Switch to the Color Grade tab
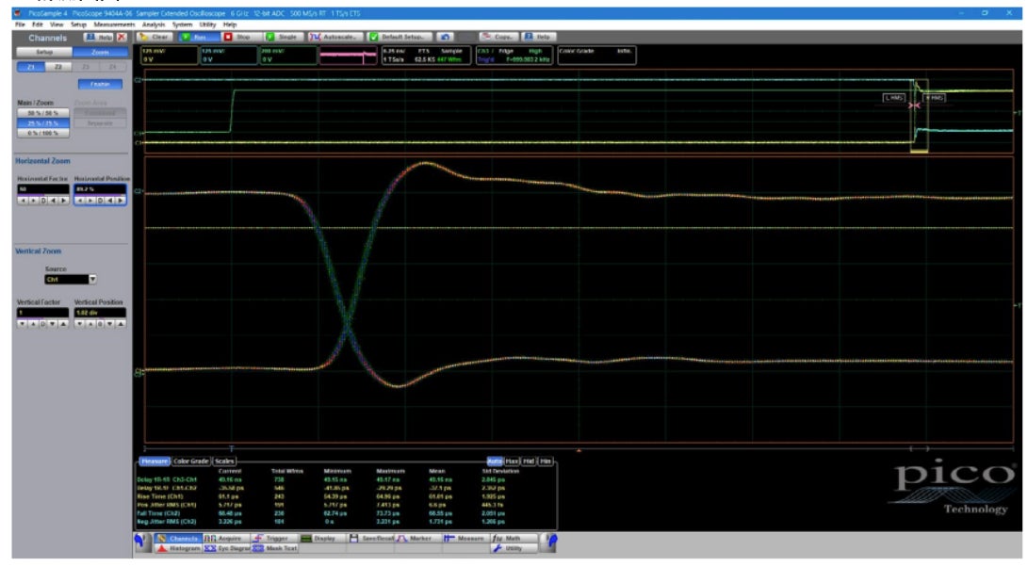This screenshot has height=567, width=1028. coord(190,462)
